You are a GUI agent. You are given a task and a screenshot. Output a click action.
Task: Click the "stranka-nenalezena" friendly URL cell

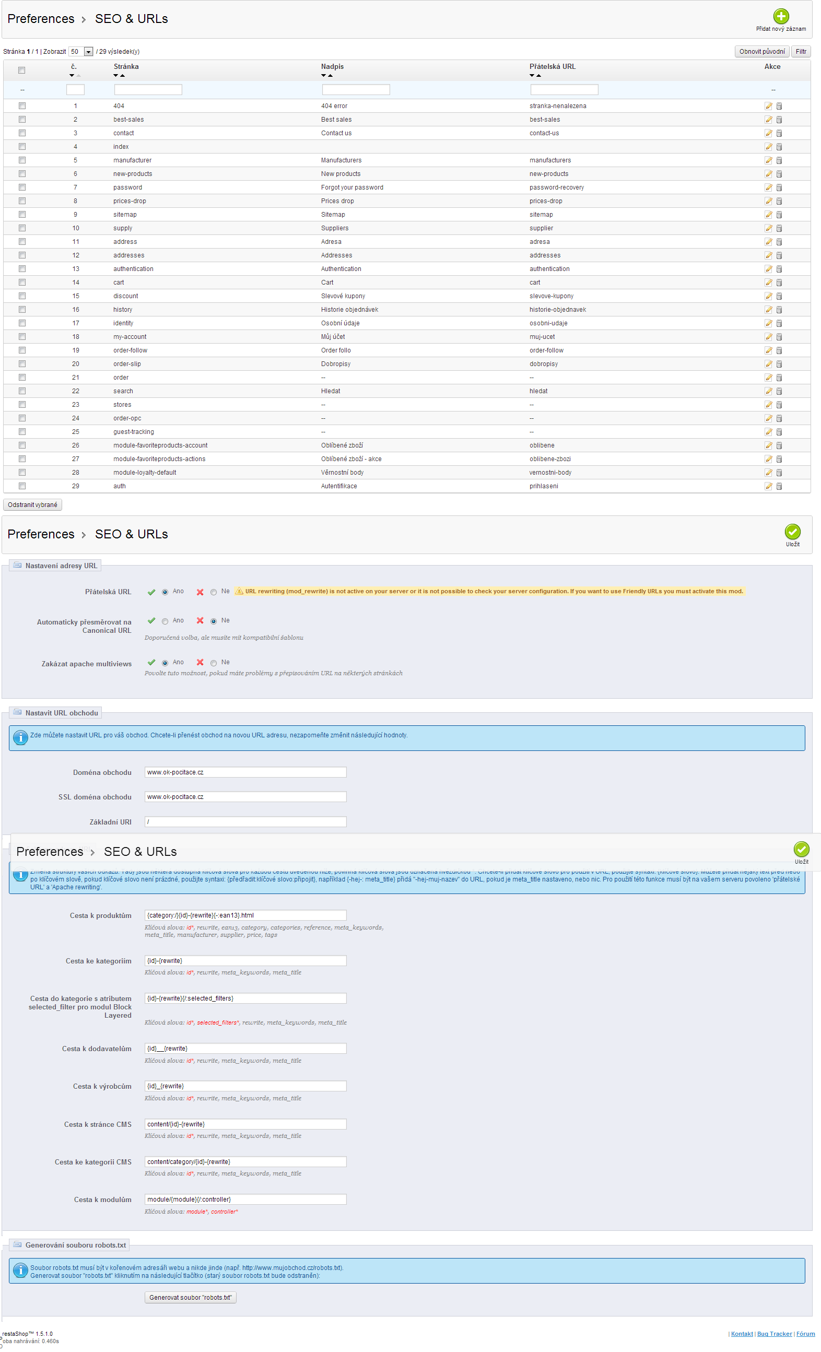558,106
